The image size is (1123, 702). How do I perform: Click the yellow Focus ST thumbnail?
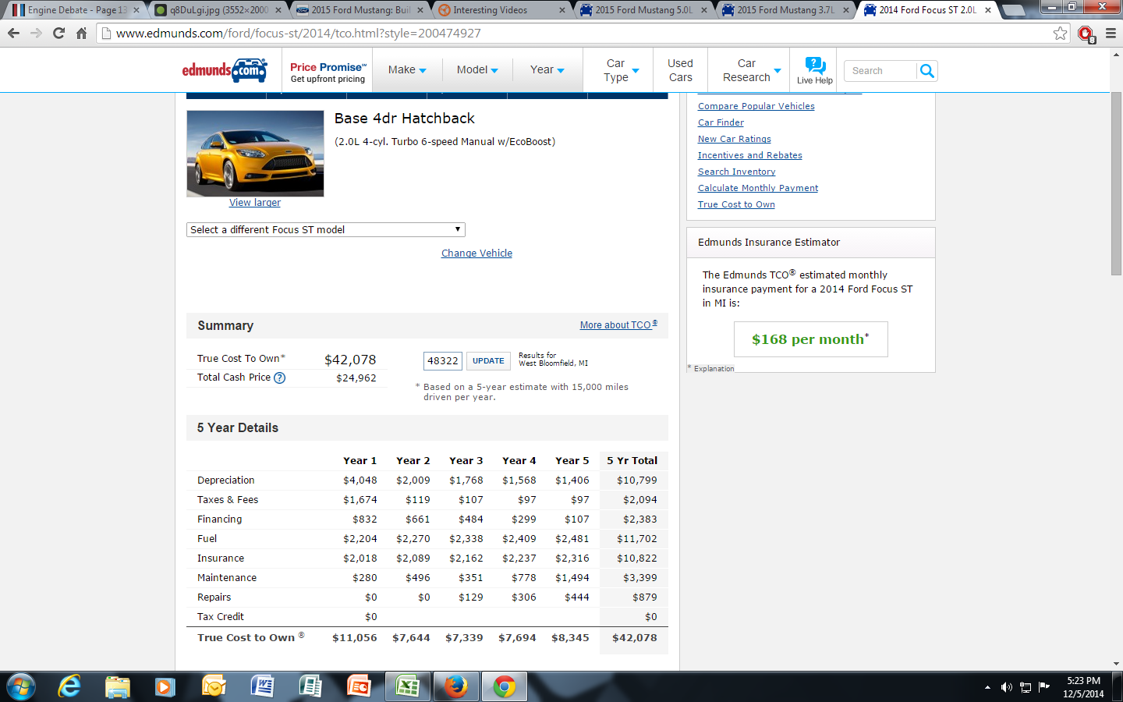coord(255,153)
